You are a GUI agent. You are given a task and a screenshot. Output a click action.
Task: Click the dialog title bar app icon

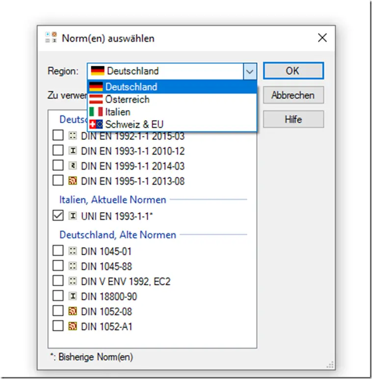pyautogui.click(x=51, y=37)
